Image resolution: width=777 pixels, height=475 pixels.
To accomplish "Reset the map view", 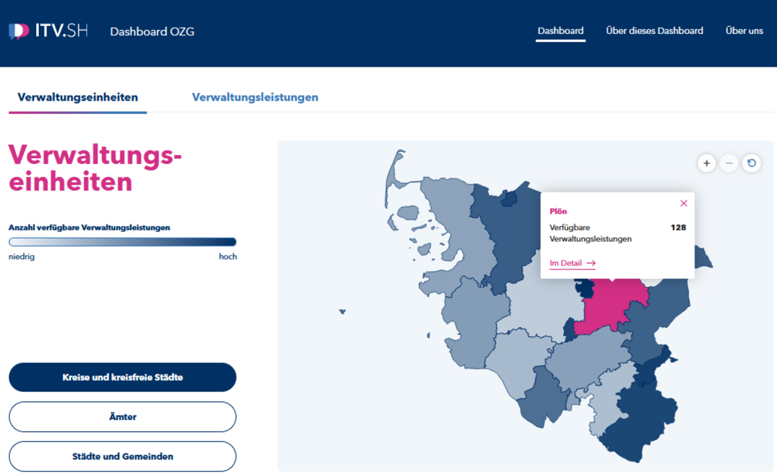I will tap(751, 163).
